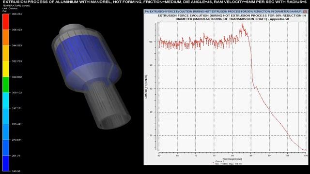This screenshot has height=174, width=310.
Task: Click the peak of the red force curve
Action: [243, 24]
